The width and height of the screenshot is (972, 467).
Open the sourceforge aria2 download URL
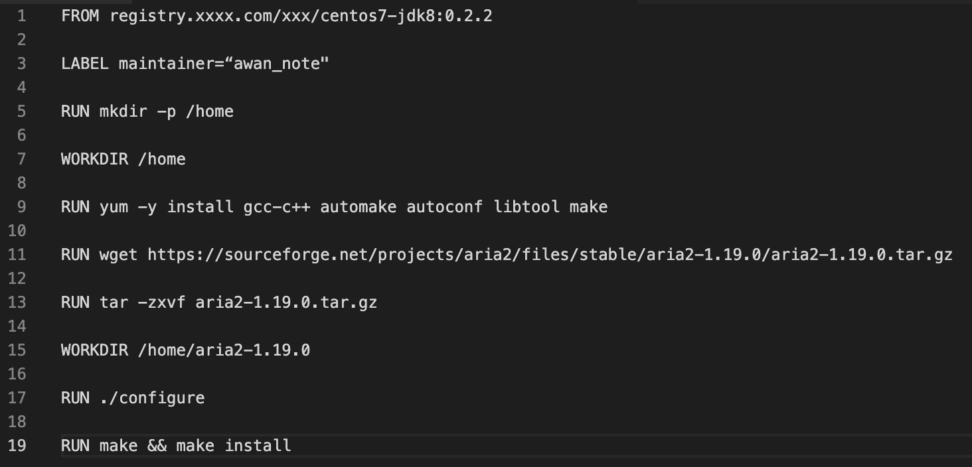[550, 255]
